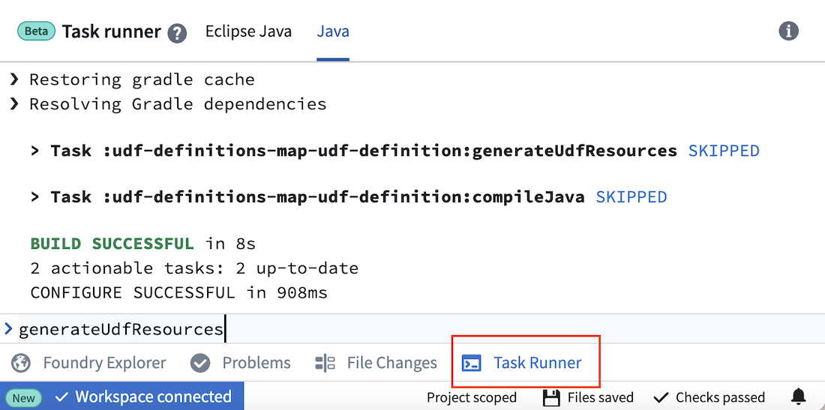Click the Problems checkmark circle icon
Viewport: 825px width, 410px height.
[x=200, y=364]
